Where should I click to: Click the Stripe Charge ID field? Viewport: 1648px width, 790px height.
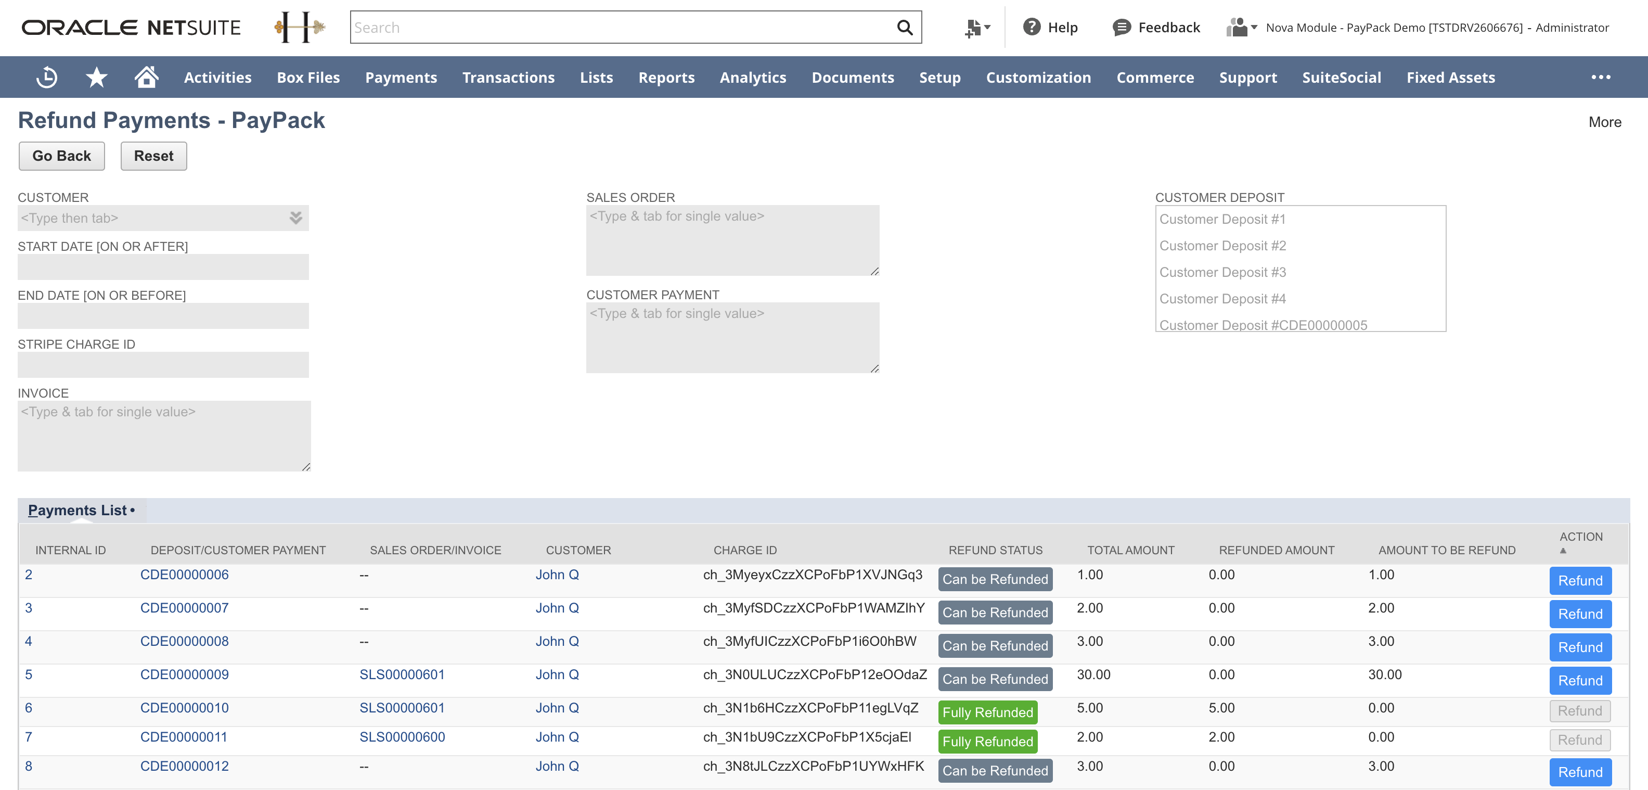tap(163, 364)
